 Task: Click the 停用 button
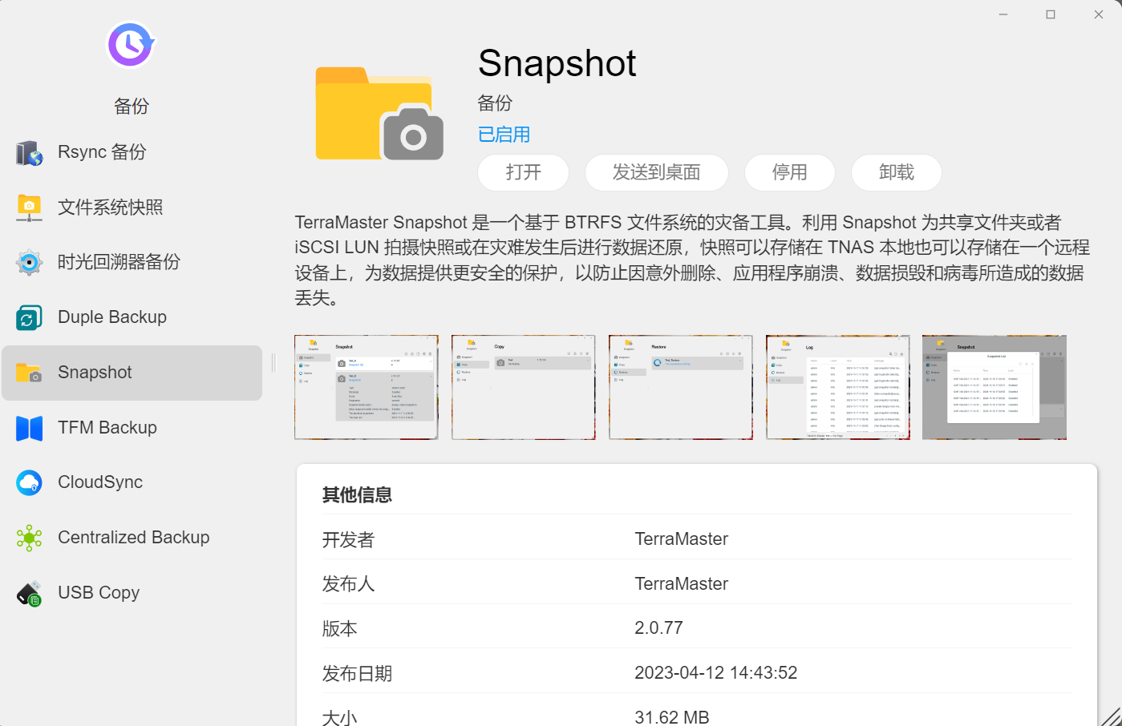(x=790, y=172)
